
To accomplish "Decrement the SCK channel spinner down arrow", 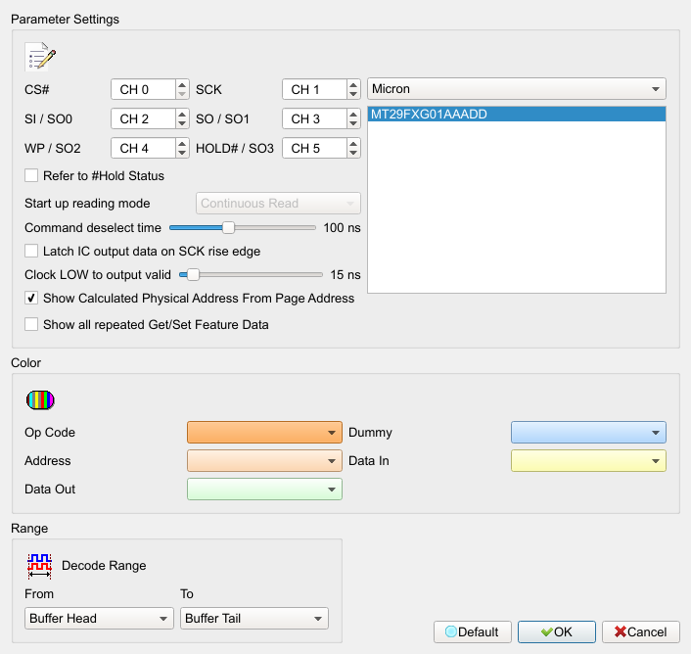I will pyautogui.click(x=353, y=94).
